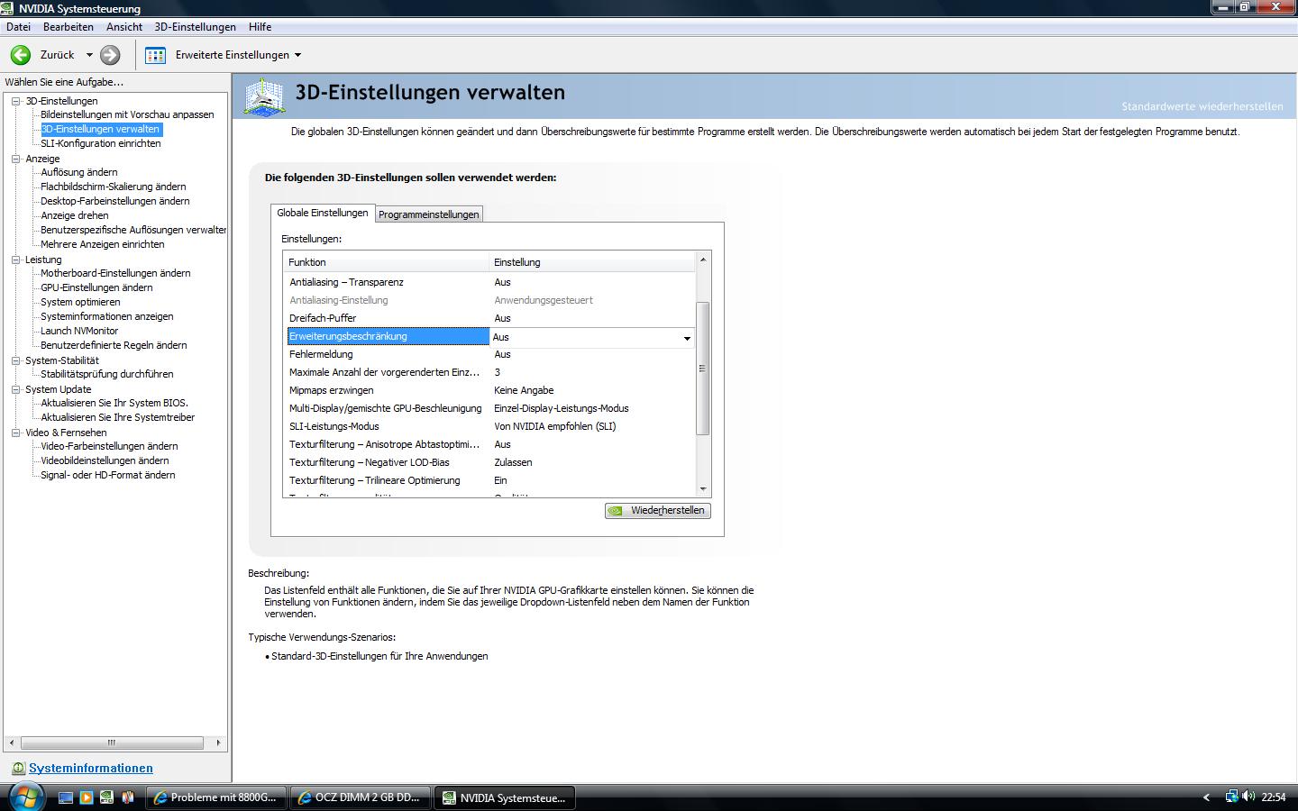
Task: Open the Erweiterungsbeschränkung value dropdown
Action: [x=687, y=338]
